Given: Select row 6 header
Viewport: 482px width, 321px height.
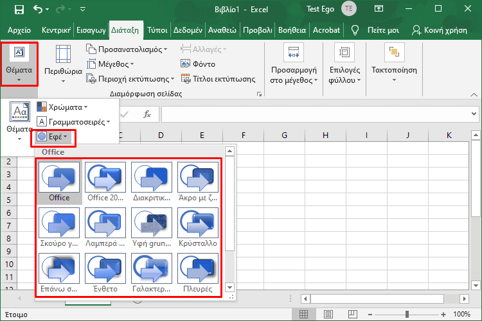Looking at the screenshot, I should pyautogui.click(x=9, y=213).
